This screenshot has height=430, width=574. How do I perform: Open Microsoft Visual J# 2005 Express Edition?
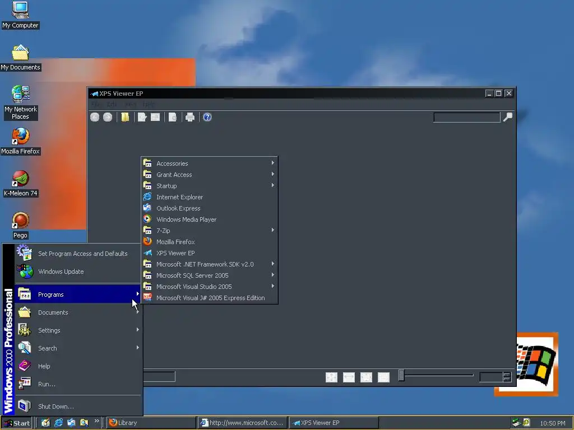pyautogui.click(x=210, y=298)
